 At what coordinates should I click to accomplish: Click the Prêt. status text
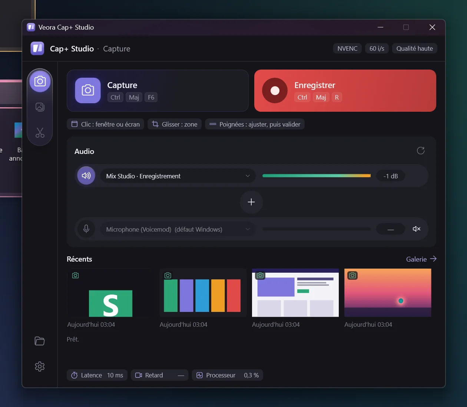click(73, 339)
